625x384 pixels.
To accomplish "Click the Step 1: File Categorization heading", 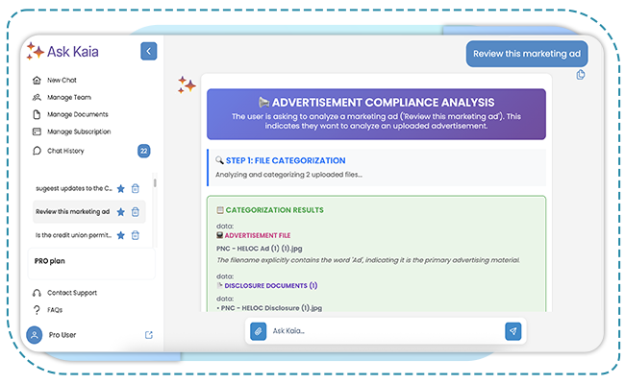I will (286, 160).
